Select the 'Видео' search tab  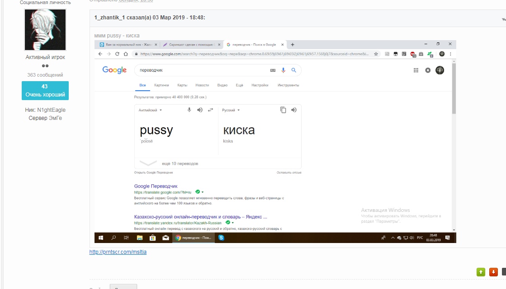222,85
